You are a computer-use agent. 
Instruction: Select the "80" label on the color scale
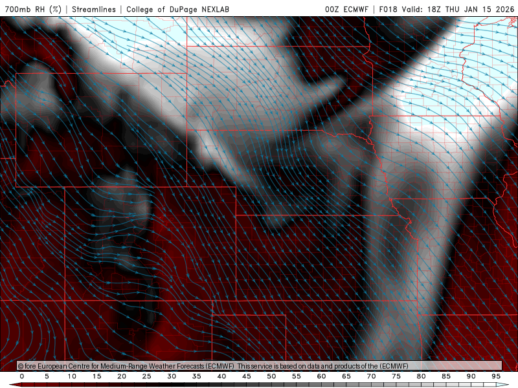(421, 376)
